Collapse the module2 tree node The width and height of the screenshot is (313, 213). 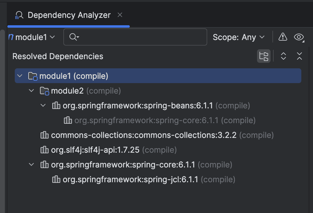[x=31, y=91]
